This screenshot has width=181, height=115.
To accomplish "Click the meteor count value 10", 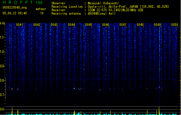I will click(x=42, y=13).
